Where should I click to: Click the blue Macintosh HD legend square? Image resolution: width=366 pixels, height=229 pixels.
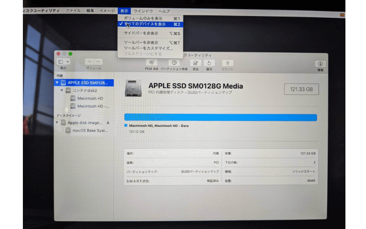click(x=126, y=125)
